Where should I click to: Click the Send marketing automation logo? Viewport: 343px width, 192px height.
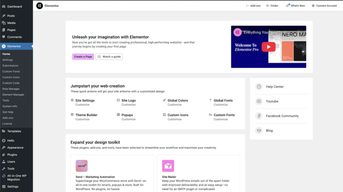[82, 166]
